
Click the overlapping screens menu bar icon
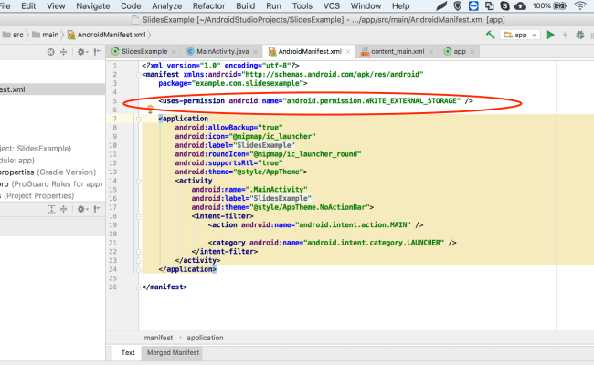click(x=490, y=5)
